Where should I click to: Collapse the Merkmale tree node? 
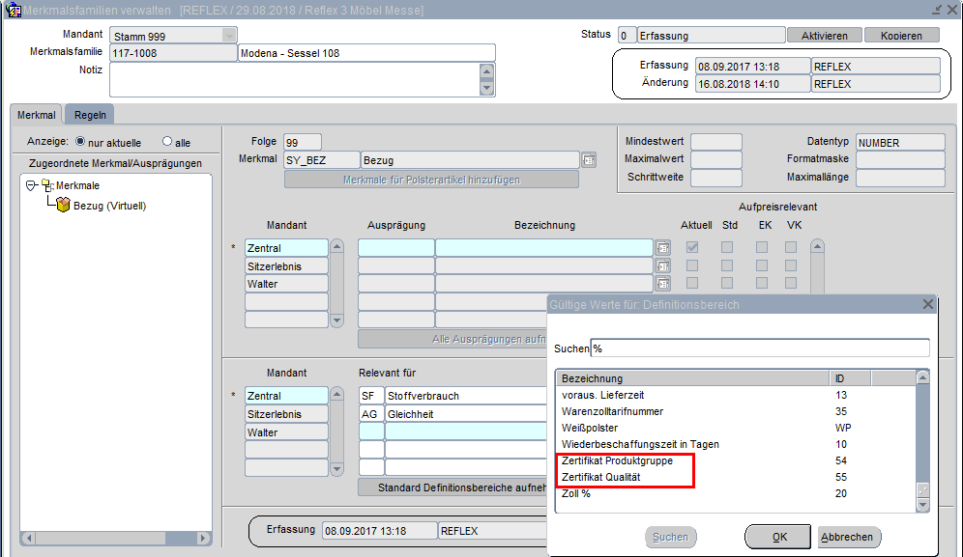tap(31, 185)
